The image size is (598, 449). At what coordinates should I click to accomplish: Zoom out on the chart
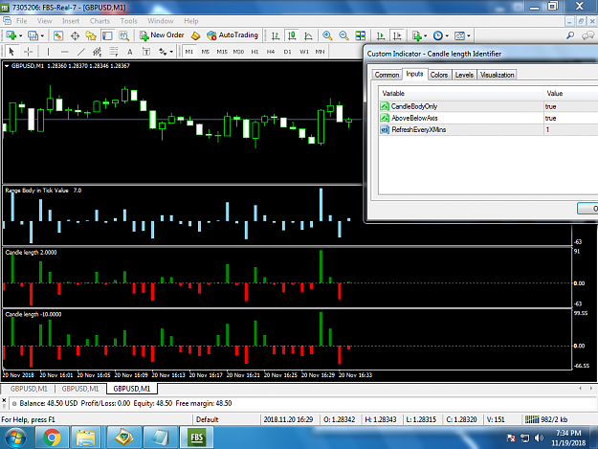[343, 35]
